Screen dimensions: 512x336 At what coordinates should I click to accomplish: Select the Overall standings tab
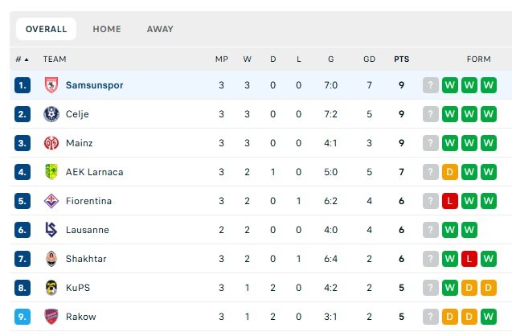click(x=47, y=30)
